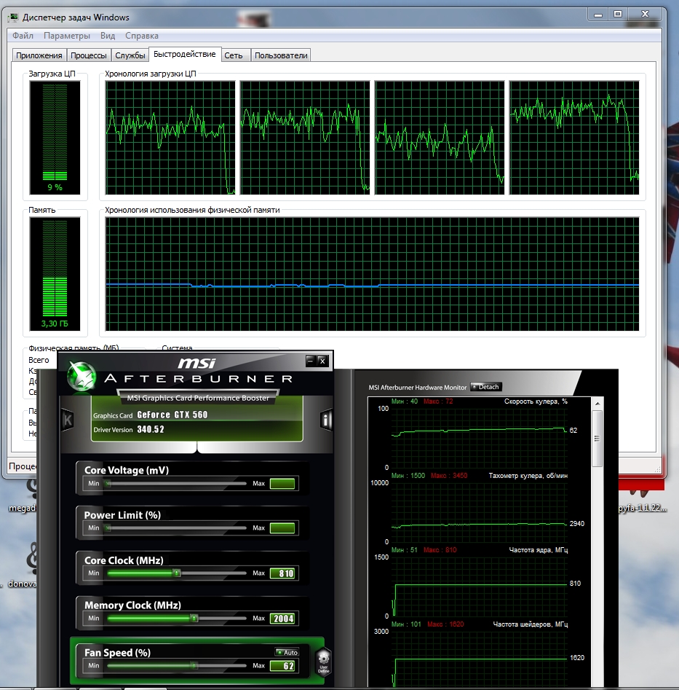Open the Параметры menu
This screenshot has height=690, width=679.
tap(67, 36)
